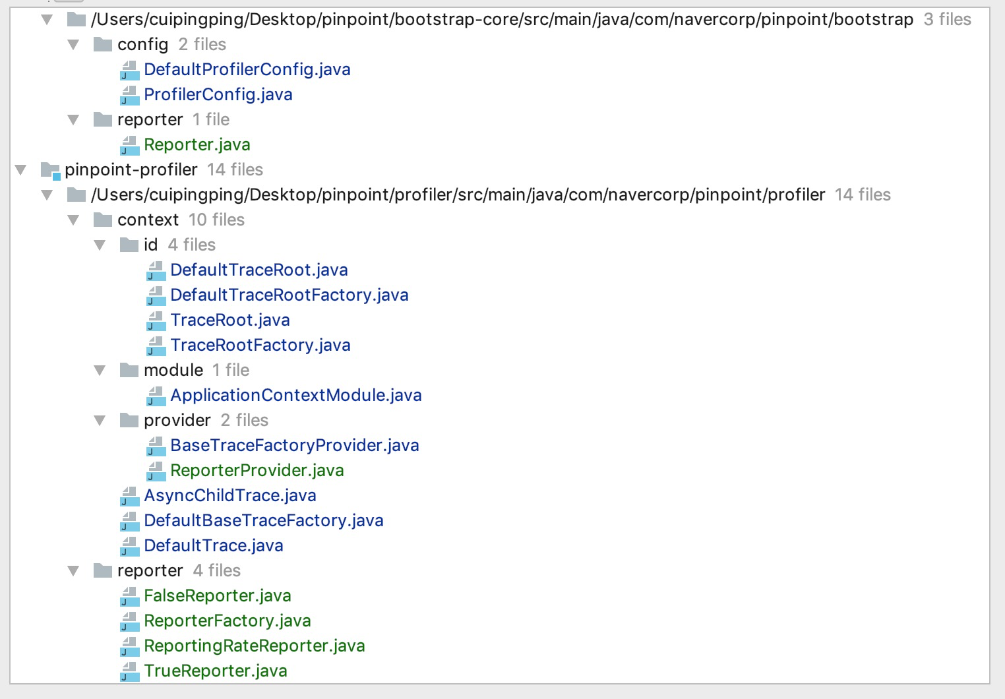Click the file icon beside FalseReporter.java
Viewport: 1005px width, 699px height.
click(130, 596)
